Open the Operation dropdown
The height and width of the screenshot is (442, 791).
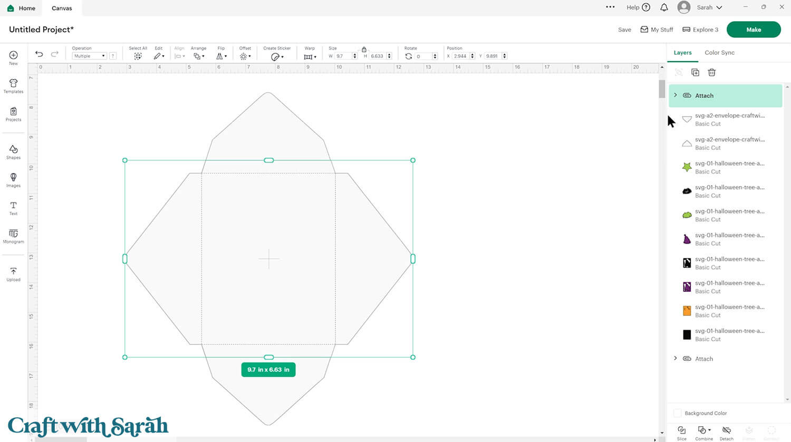point(89,56)
